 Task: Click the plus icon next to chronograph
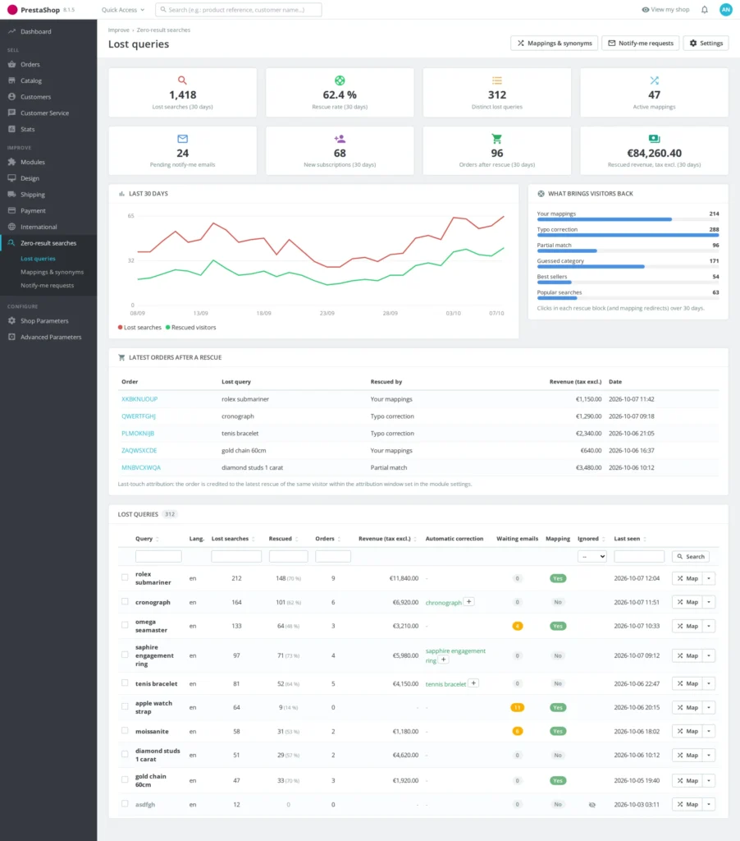pos(469,602)
